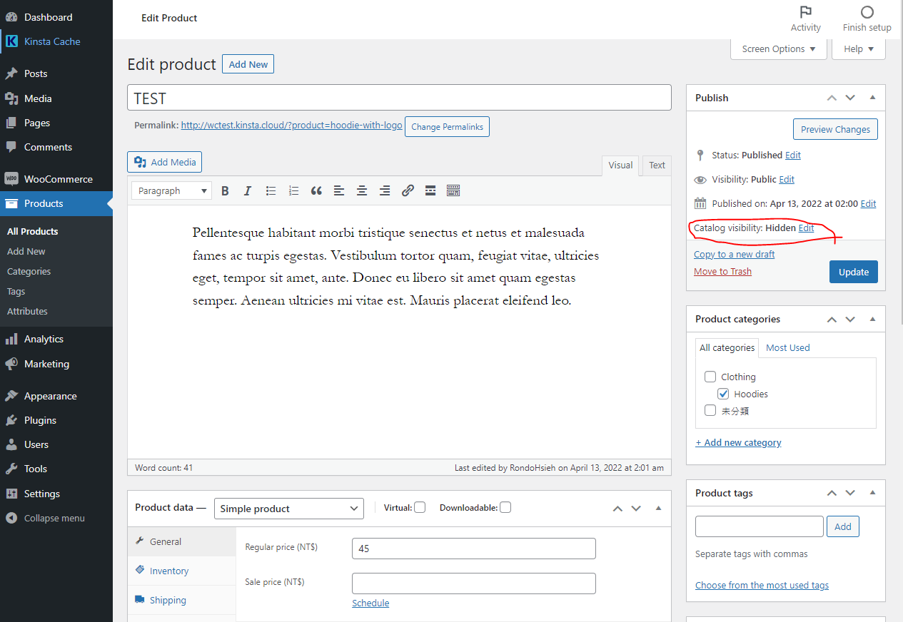Open product type dropdown Simple product
Viewport: 903px width, 622px height.
[x=289, y=509]
